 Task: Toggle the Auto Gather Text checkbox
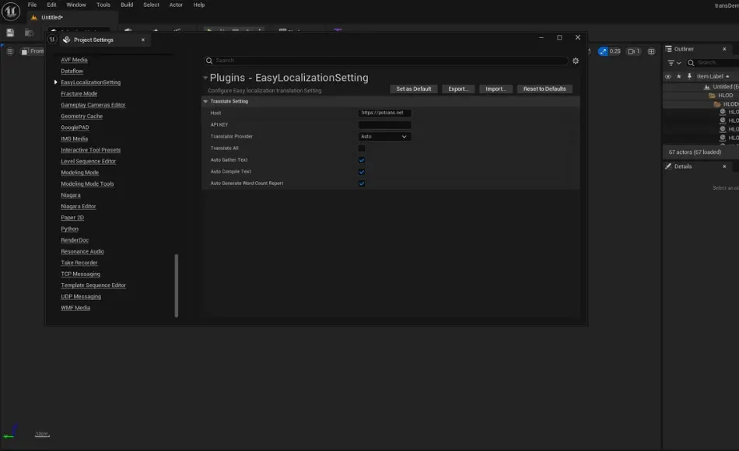362,159
